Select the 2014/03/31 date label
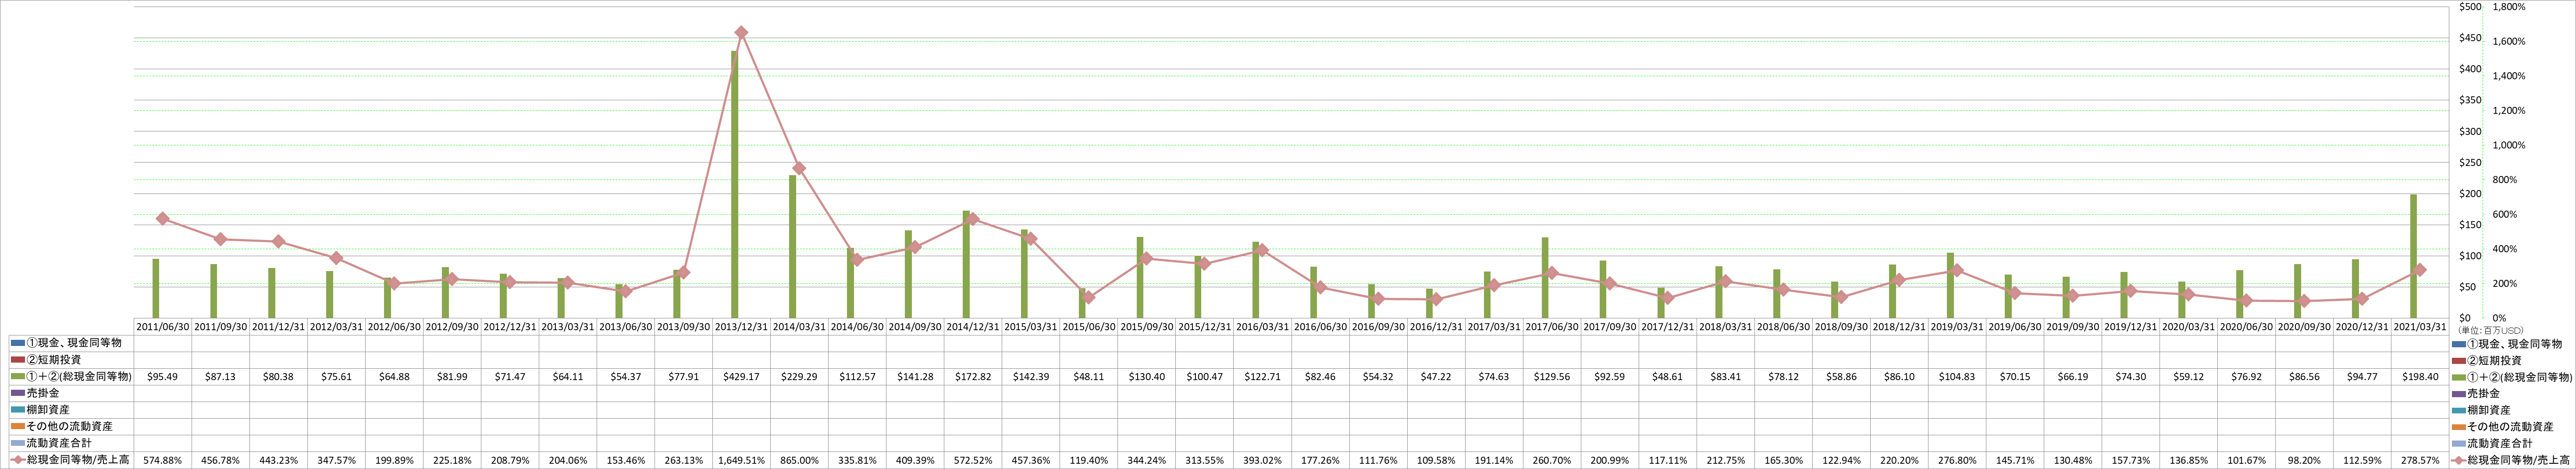 click(x=800, y=326)
